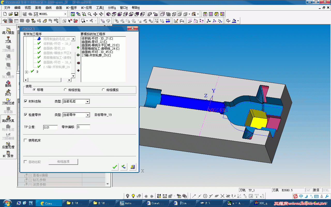Open the selection mode dropdown arrow

87,21
